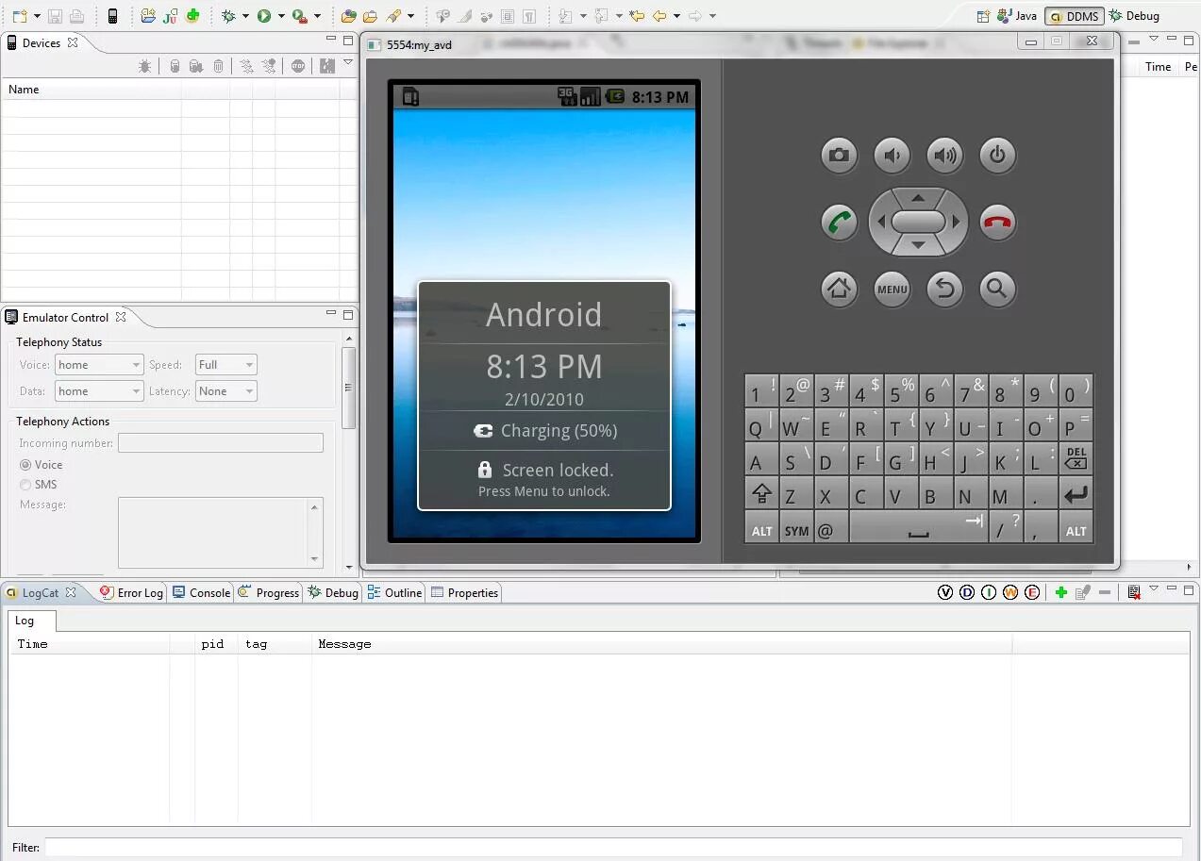1201x861 pixels.
Task: Click the emulator power button
Action: click(x=997, y=156)
